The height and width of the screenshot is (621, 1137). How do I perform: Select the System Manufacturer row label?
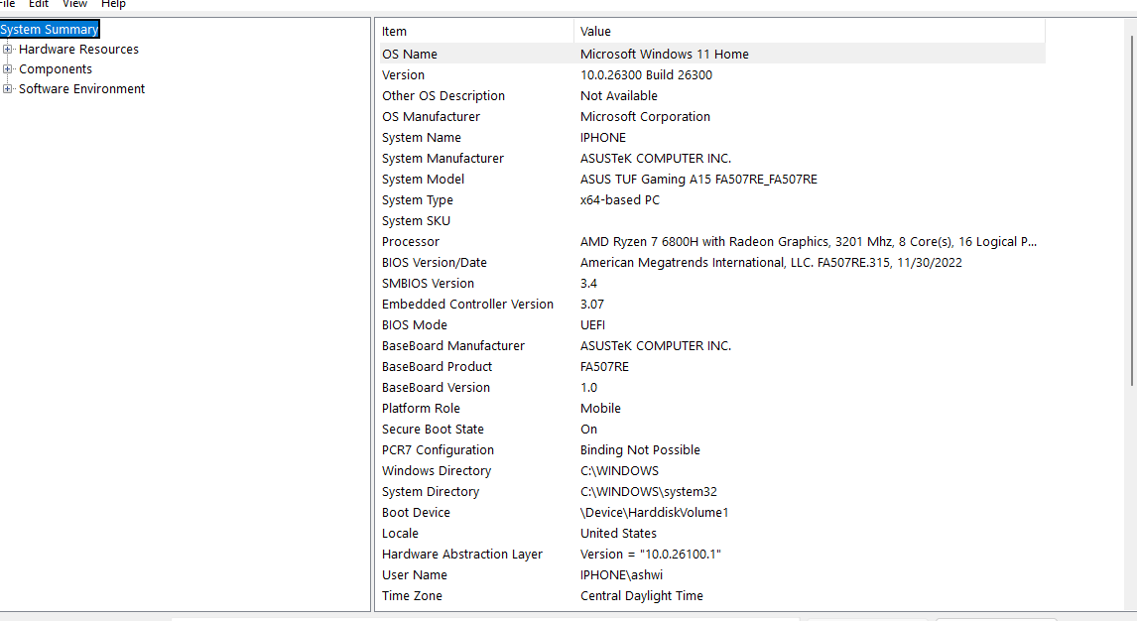tap(443, 158)
